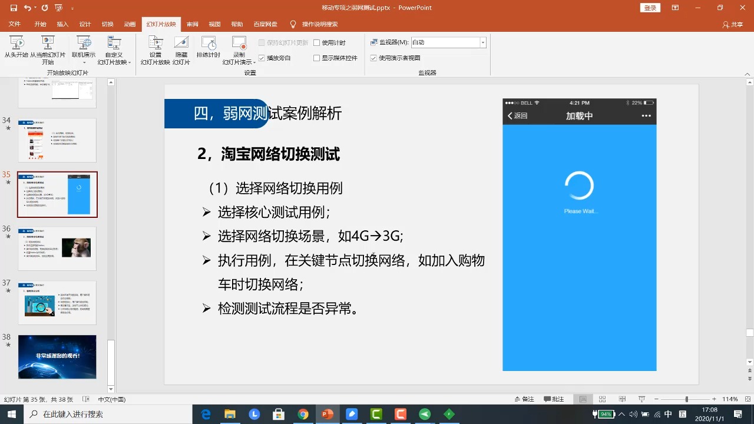Open Present Online (联机演示)
Image resolution: width=754 pixels, height=424 pixels.
point(84,50)
